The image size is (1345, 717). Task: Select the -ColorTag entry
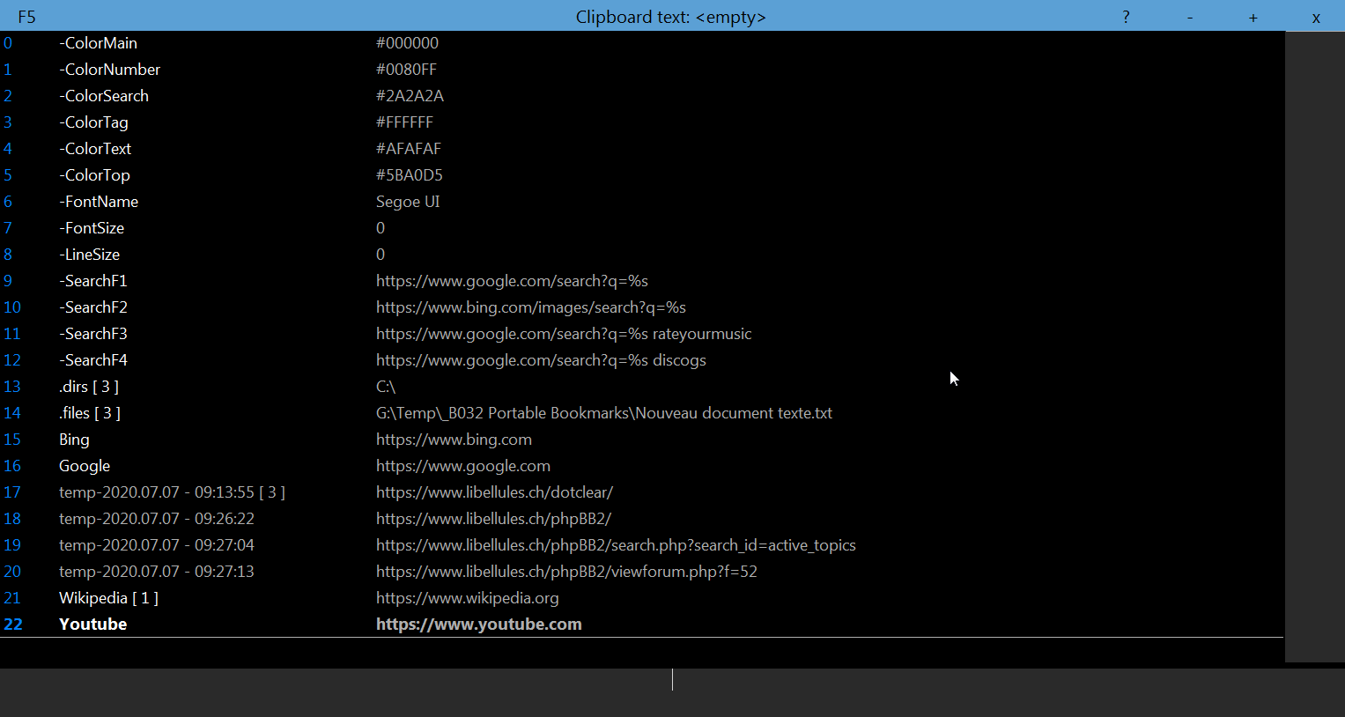pyautogui.click(x=93, y=122)
